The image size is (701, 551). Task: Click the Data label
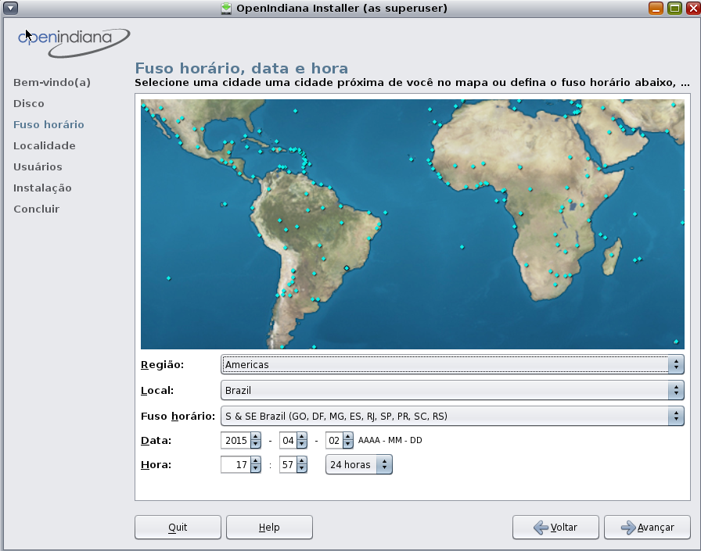[156, 440]
